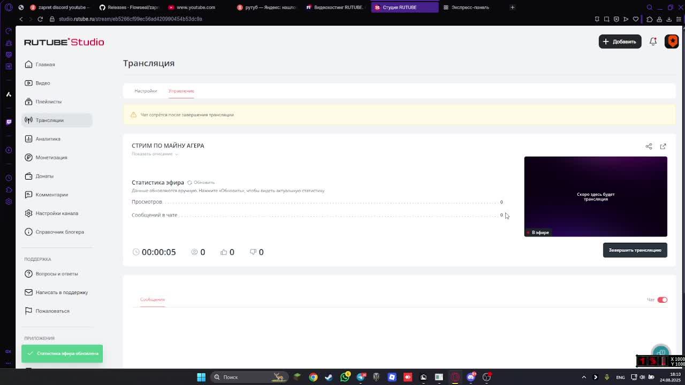Click the Windows Start button
Viewport: 685px width, 385px height.
pyautogui.click(x=201, y=377)
